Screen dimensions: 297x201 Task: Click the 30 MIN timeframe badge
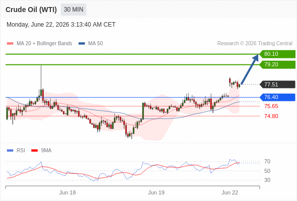pos(73,10)
